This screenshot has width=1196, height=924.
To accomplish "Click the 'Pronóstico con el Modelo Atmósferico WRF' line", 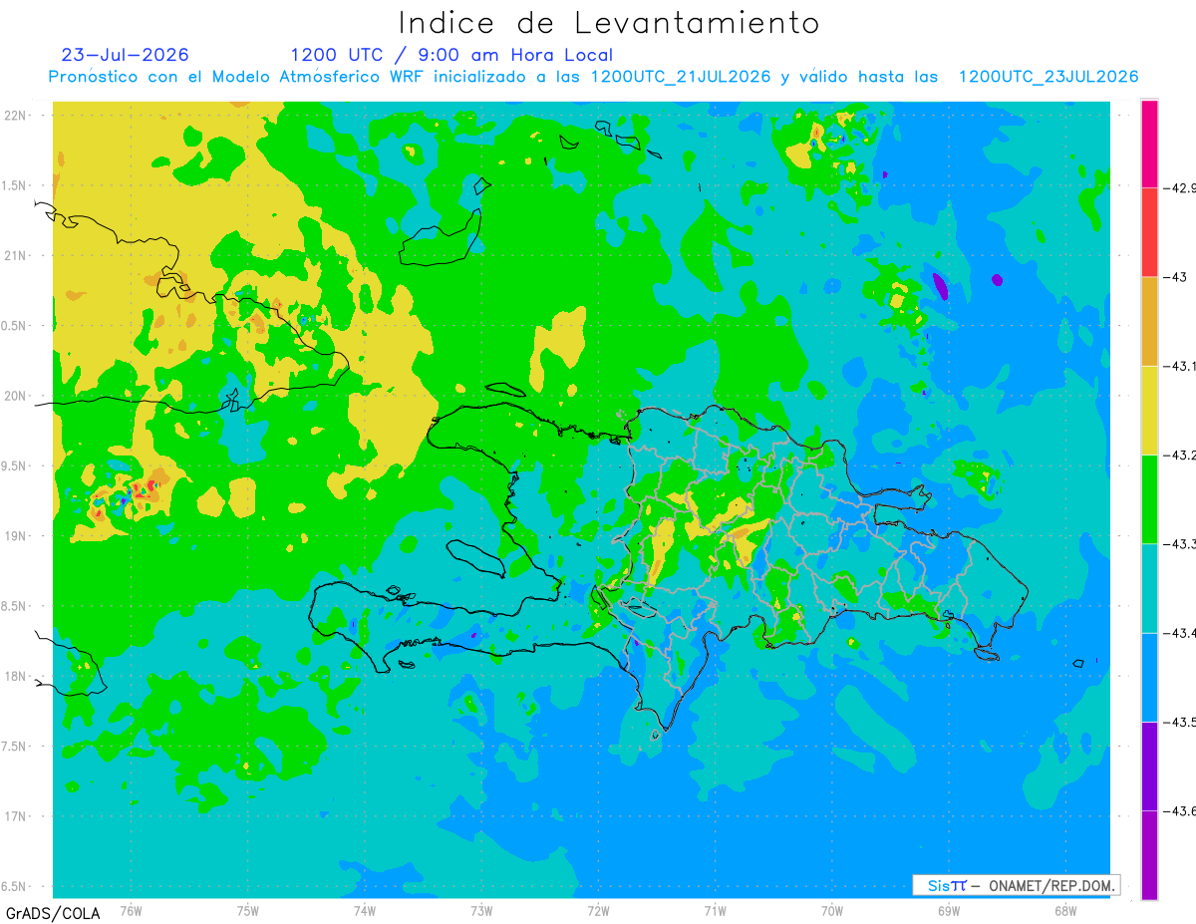I will 593,76.
